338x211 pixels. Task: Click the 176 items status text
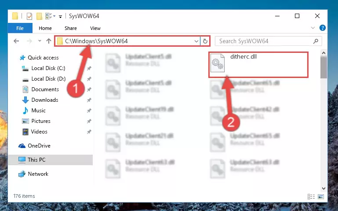[x=24, y=196]
